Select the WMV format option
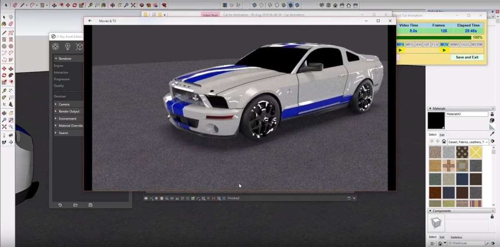500x247 pixels. click(455, 44)
